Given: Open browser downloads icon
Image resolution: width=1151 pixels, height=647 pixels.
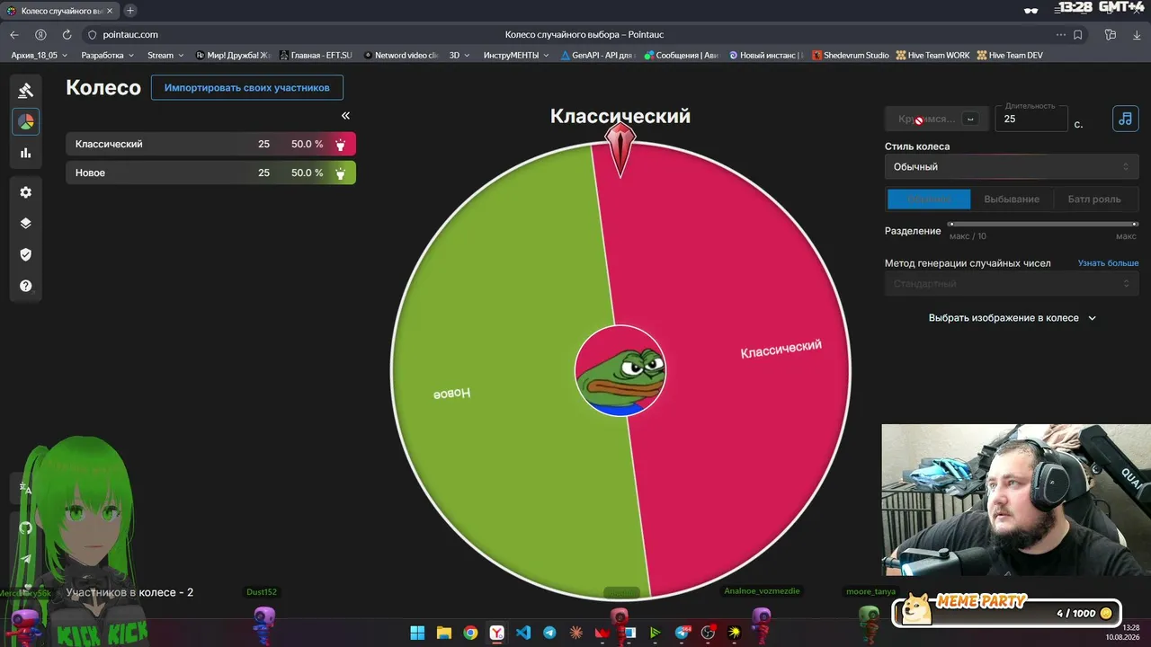Looking at the screenshot, I should [1136, 35].
